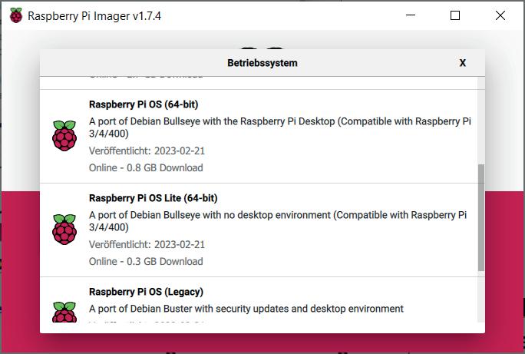Pick Raspberry Pi OS (Legacy) entry title

[x=146, y=292]
